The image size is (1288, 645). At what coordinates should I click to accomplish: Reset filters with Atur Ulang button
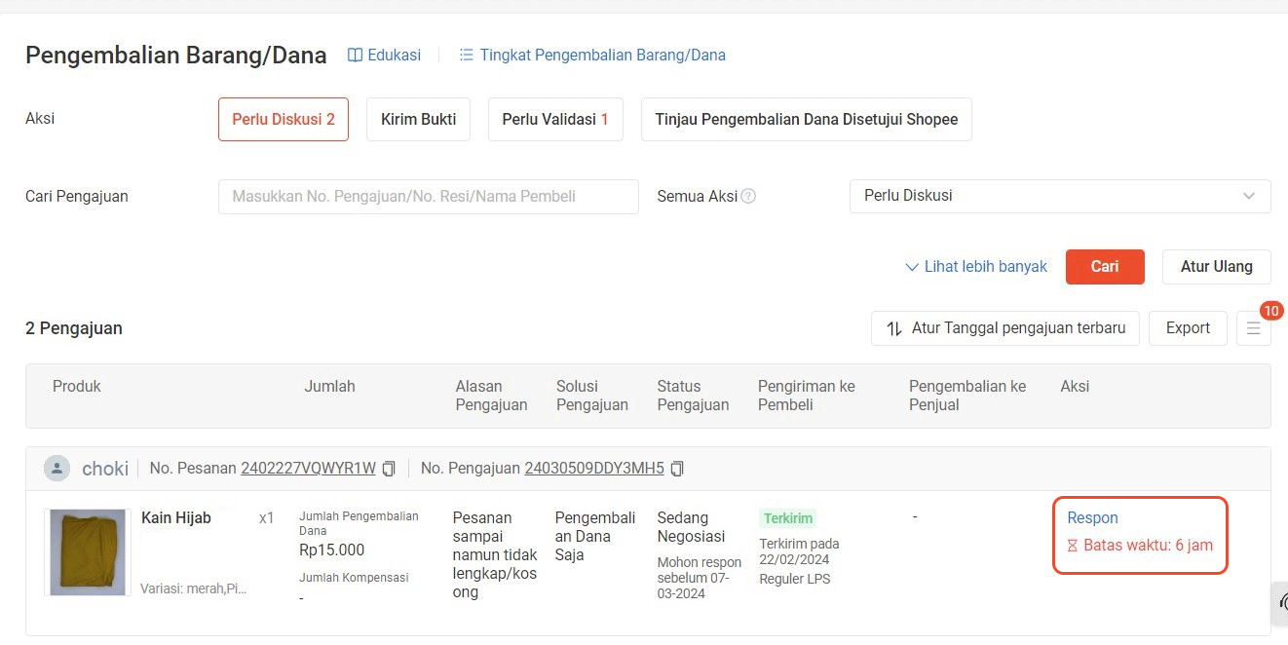point(1216,266)
